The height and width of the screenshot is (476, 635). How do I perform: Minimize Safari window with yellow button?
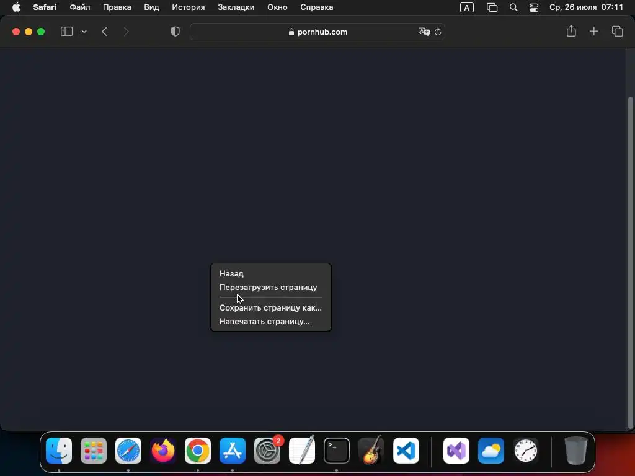point(29,32)
